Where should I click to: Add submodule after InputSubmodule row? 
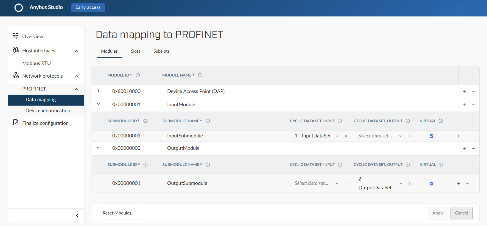click(459, 136)
